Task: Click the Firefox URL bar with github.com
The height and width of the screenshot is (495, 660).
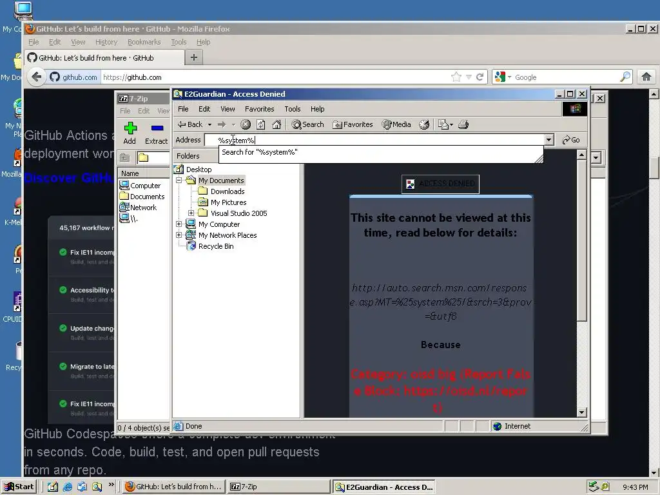Action: tap(273, 77)
